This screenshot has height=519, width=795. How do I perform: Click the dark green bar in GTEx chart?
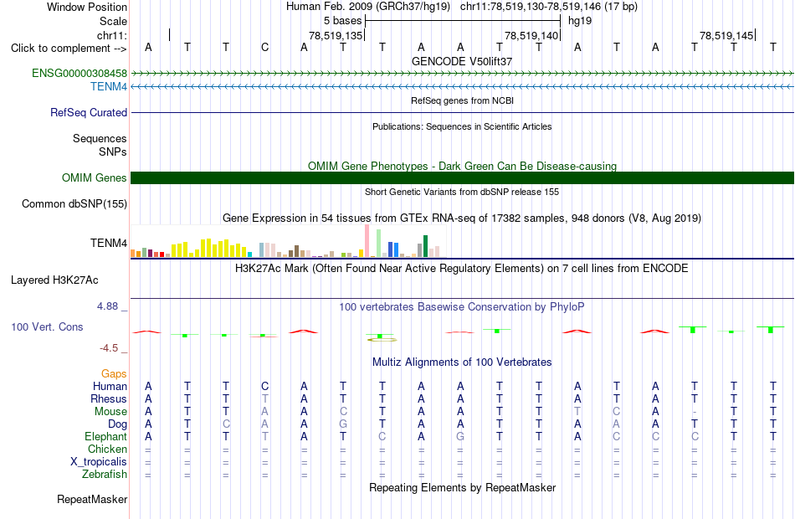(x=426, y=246)
